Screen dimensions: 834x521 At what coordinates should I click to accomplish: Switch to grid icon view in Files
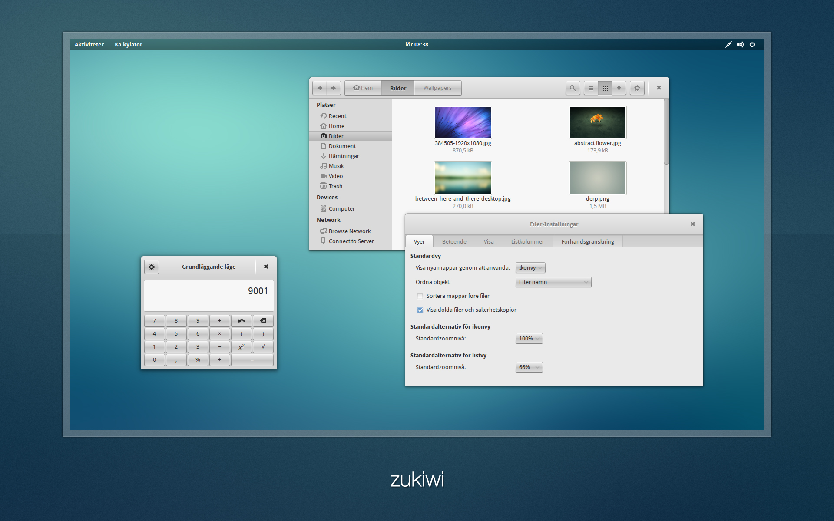click(x=605, y=88)
